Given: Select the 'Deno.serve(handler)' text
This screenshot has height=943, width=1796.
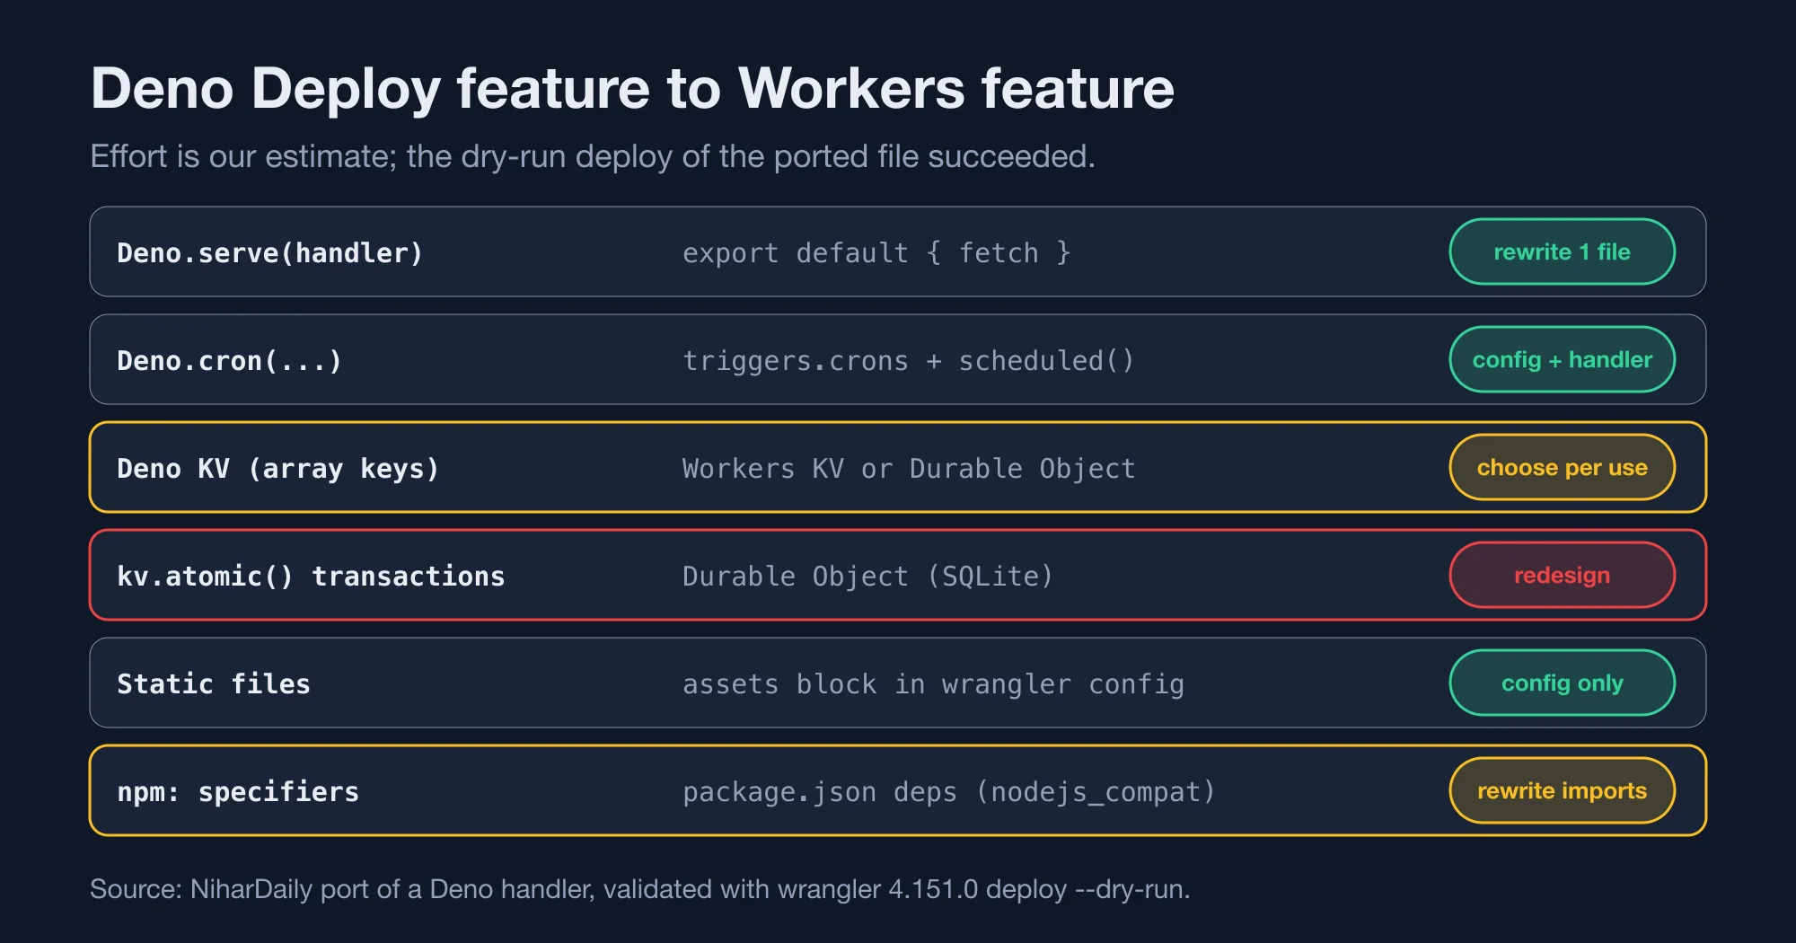Looking at the screenshot, I should point(270,253).
